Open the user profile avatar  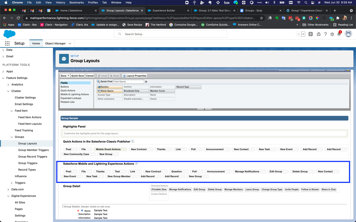click(348, 34)
